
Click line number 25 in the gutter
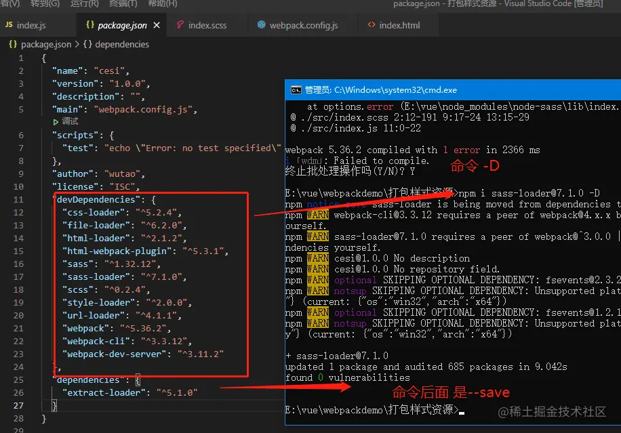pos(18,380)
